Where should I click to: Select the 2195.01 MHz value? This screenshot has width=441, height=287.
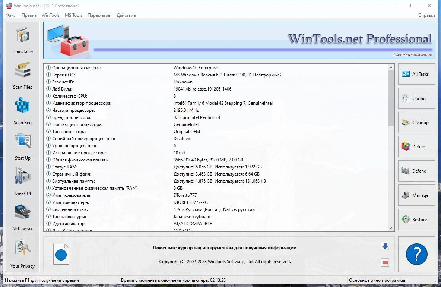pyautogui.click(x=186, y=110)
